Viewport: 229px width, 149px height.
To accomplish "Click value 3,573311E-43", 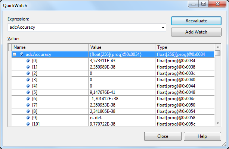I will 102,61.
